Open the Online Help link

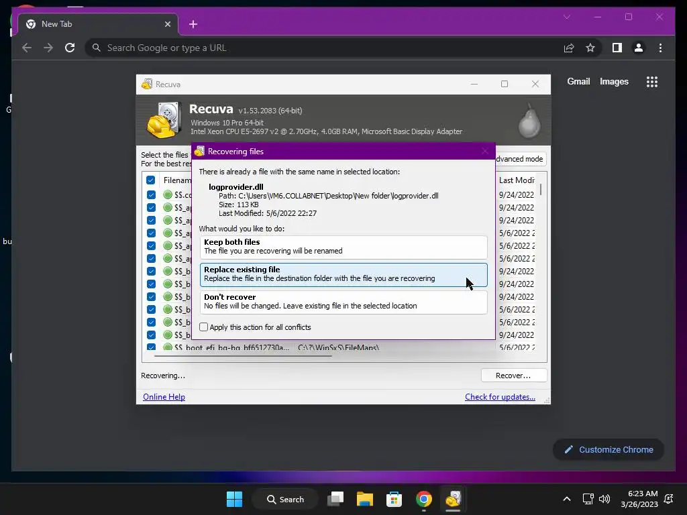coord(164,397)
